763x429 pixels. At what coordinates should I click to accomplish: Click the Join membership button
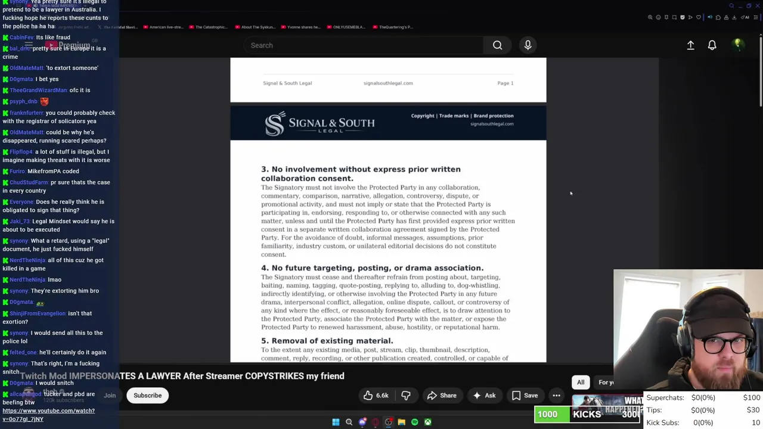(110, 396)
